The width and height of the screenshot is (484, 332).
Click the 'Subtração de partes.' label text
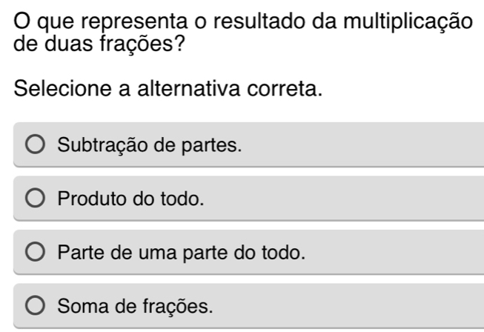coord(150,145)
